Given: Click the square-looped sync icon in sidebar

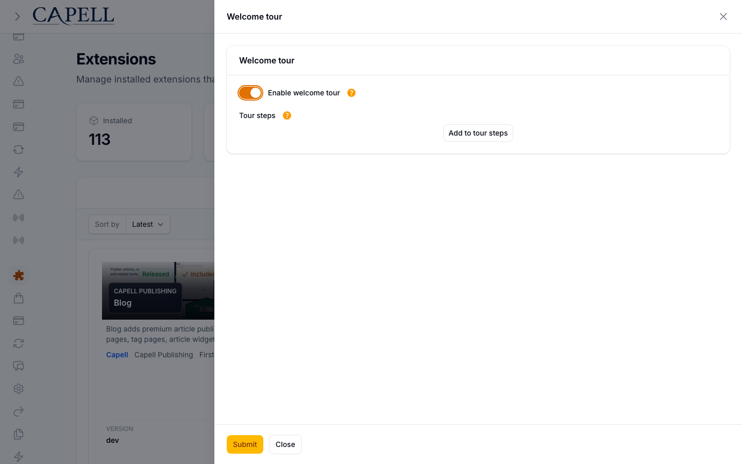Looking at the screenshot, I should coord(19,150).
